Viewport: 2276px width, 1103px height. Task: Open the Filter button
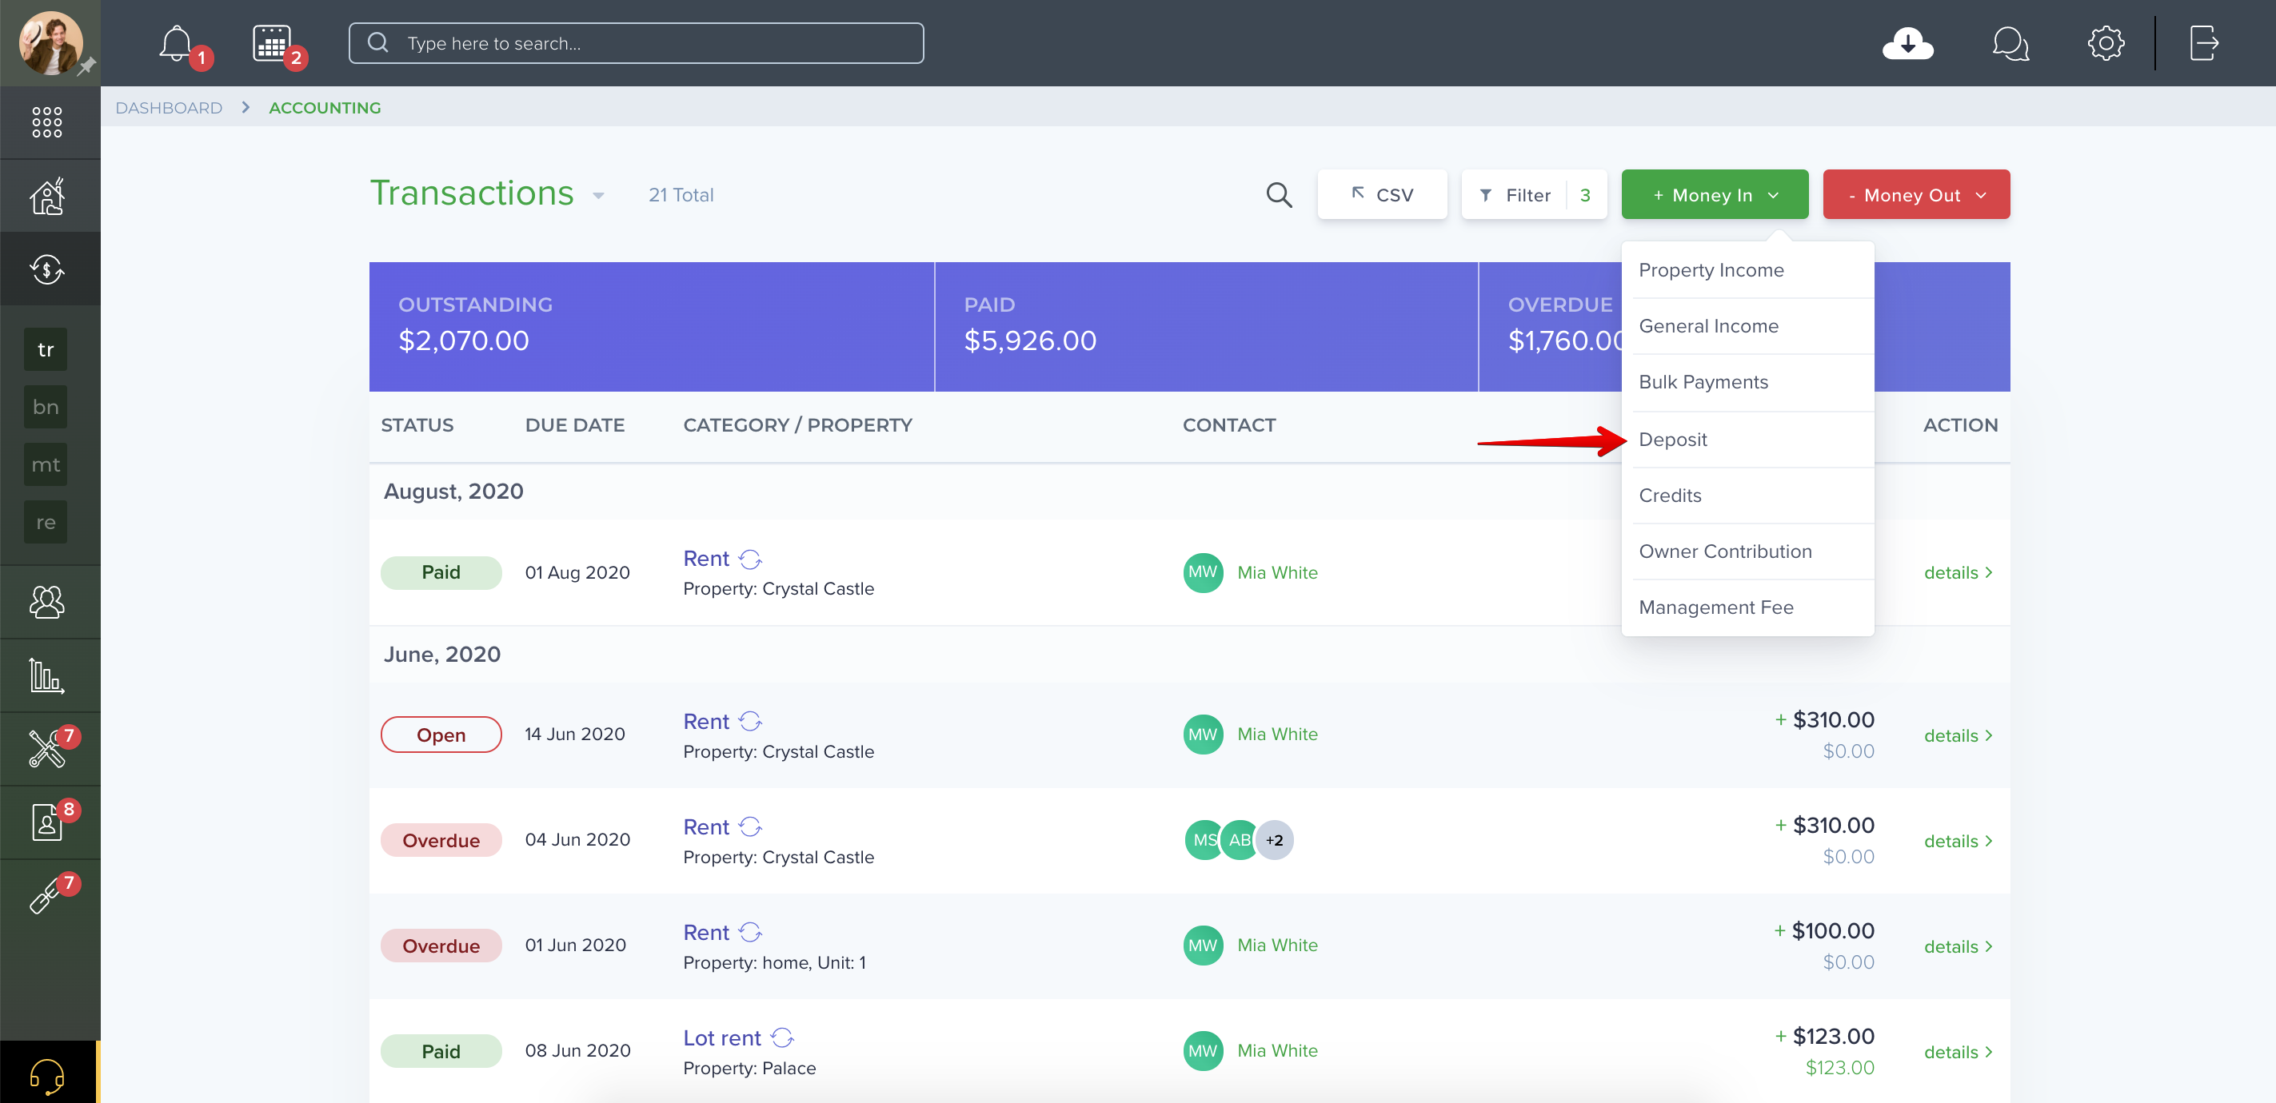coord(1533,194)
